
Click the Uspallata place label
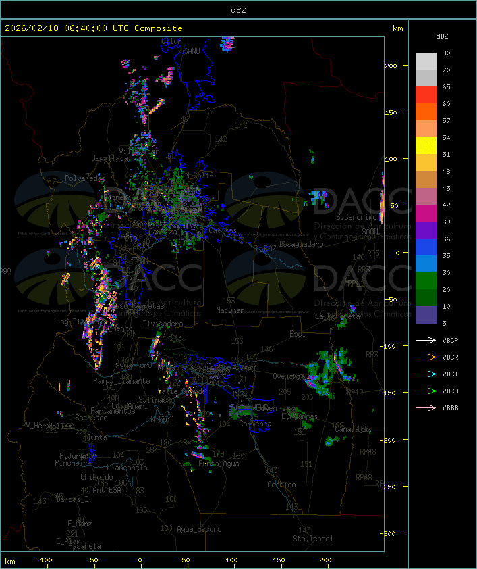[109, 158]
